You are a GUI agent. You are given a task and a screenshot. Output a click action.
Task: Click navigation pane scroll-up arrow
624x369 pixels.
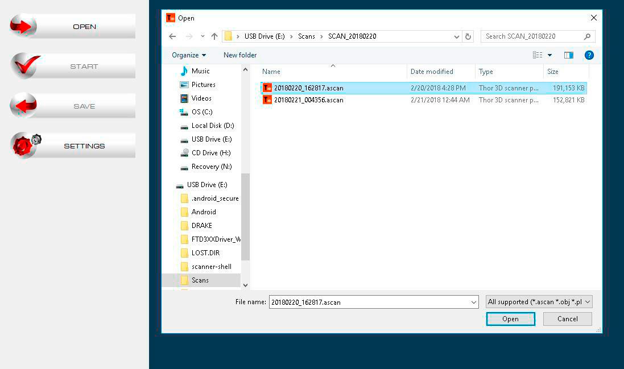tap(246, 69)
